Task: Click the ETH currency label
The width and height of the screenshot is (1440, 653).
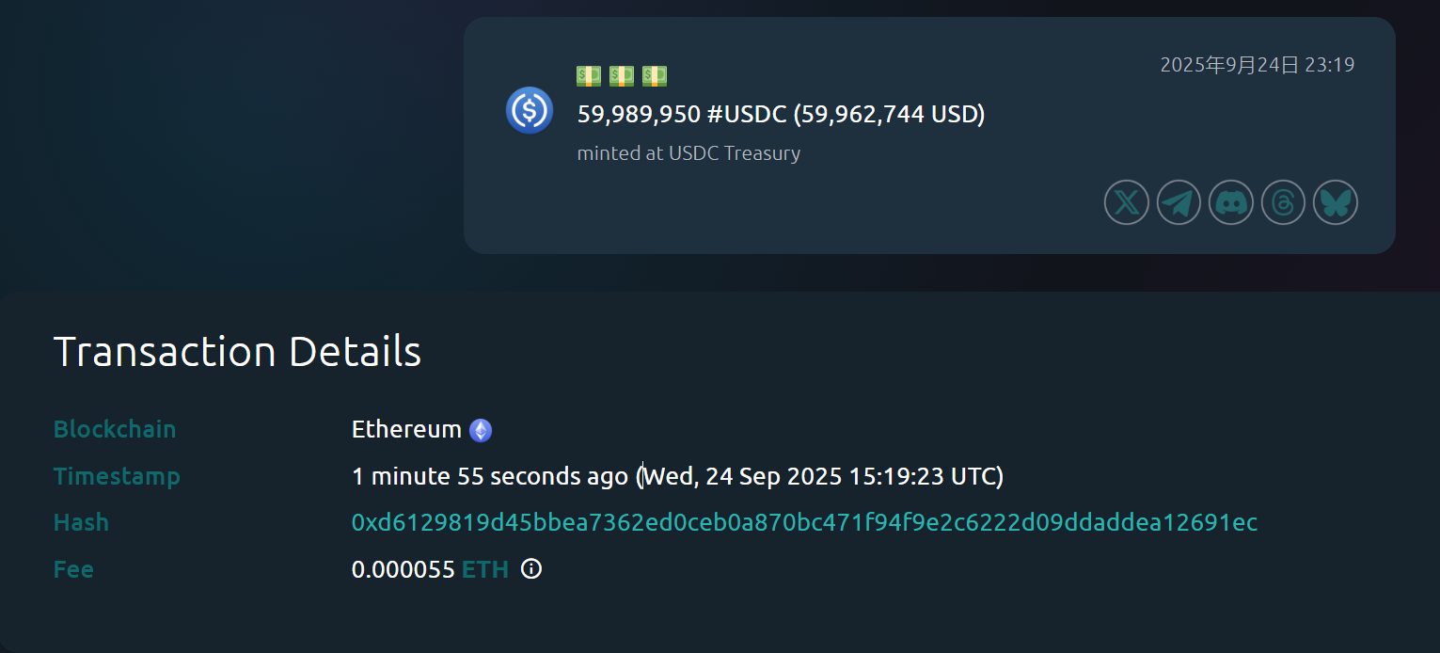Action: (485, 569)
